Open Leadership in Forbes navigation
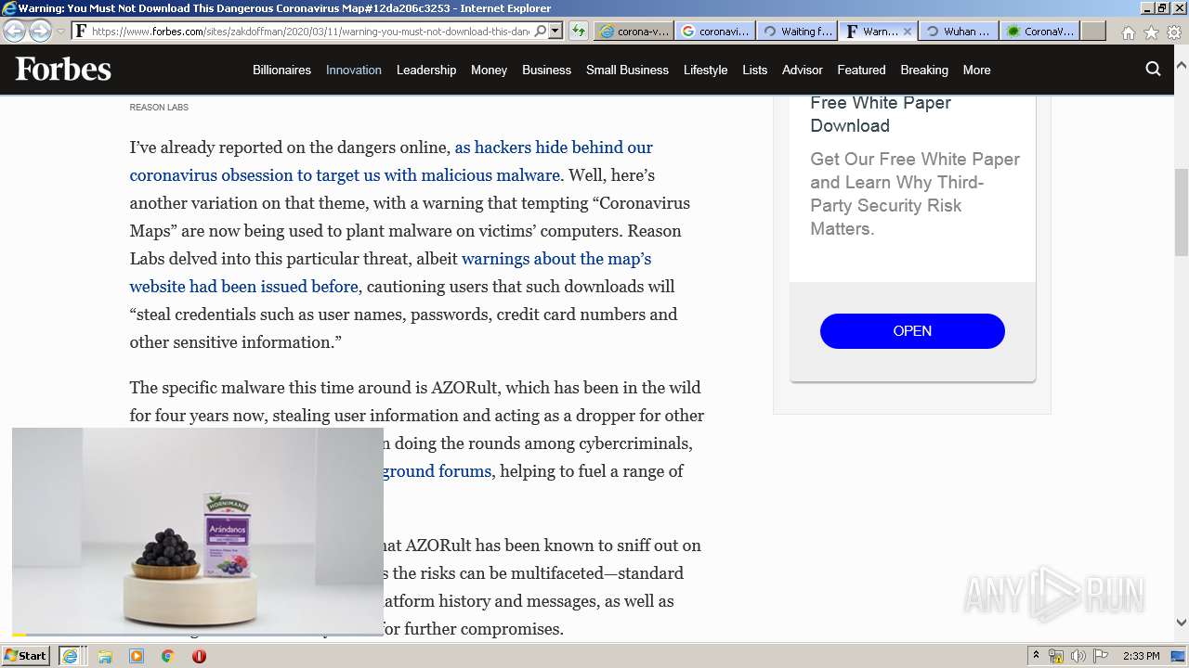The image size is (1189, 668). point(426,70)
